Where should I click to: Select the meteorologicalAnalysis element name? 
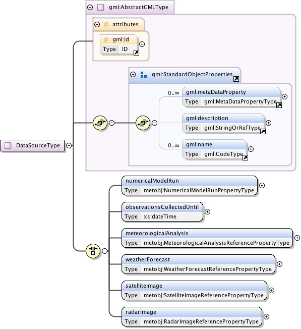click(157, 233)
